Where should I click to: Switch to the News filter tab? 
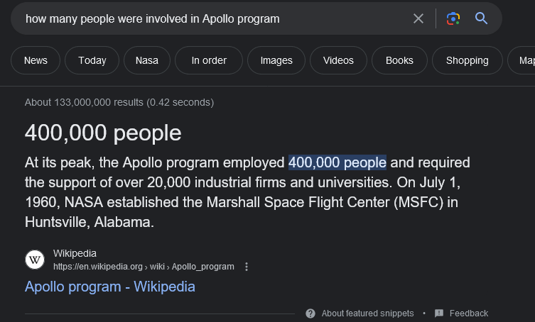pos(36,60)
